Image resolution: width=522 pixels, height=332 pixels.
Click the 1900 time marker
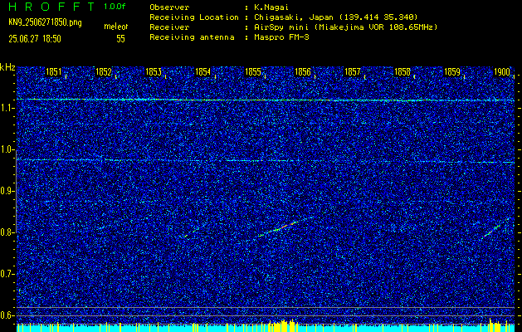502,72
